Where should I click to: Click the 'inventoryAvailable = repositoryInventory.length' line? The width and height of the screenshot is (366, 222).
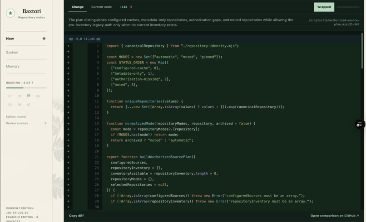coord(164,174)
